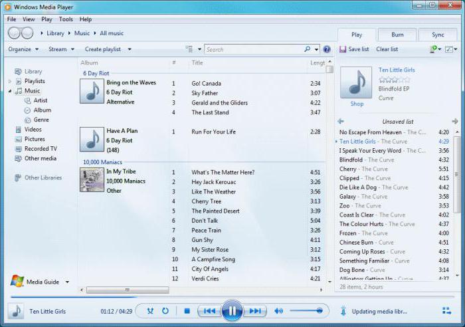The image size is (465, 327).
Task: Click the Media Guide Windows logo
Action: 17,281
